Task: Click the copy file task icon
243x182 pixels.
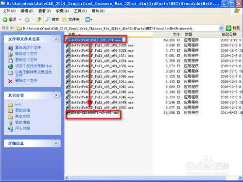Action: tap(11, 60)
